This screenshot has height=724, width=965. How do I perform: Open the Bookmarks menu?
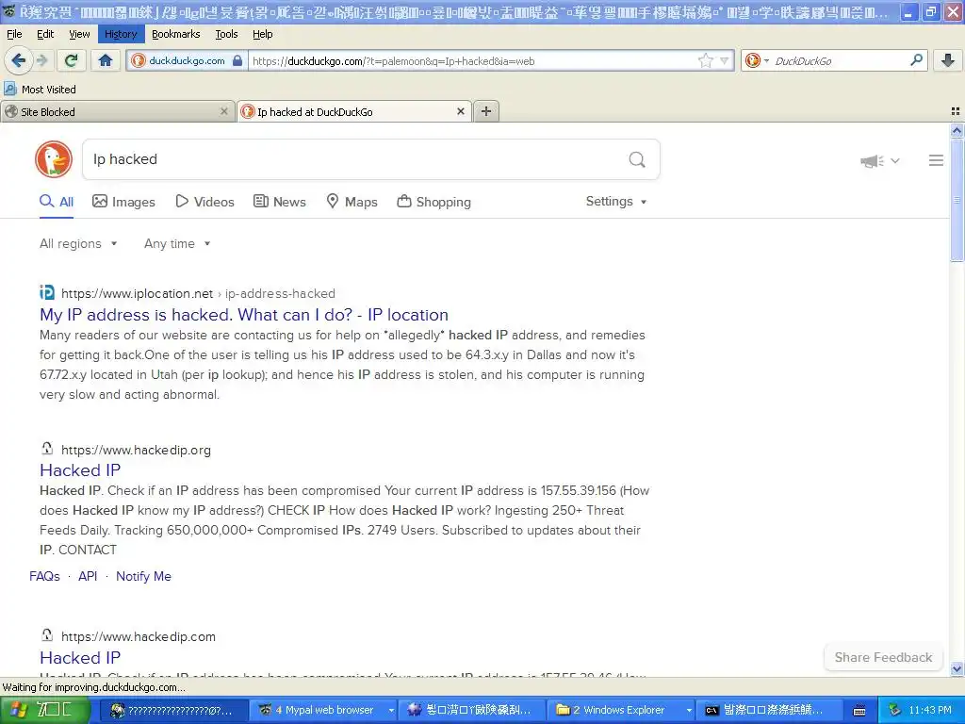(x=176, y=34)
